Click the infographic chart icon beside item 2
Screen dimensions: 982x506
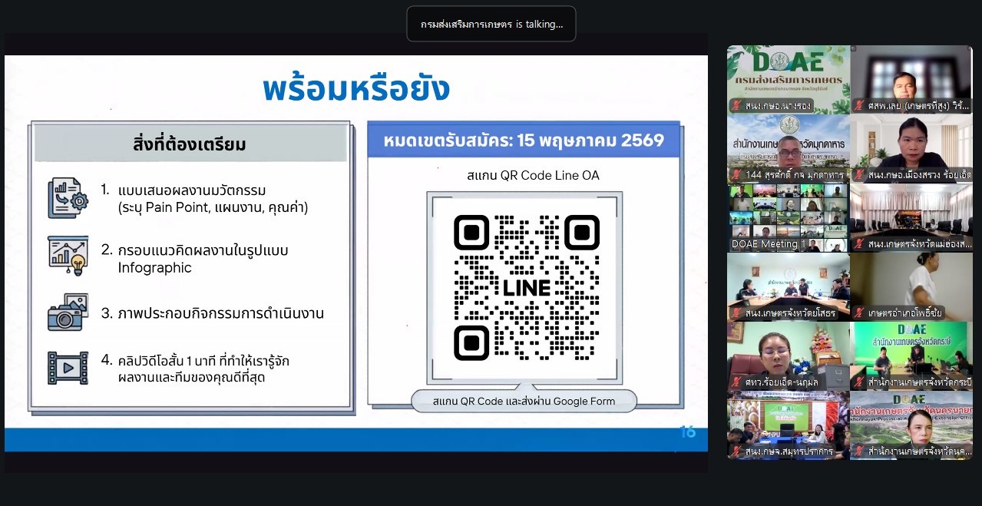pyautogui.click(x=68, y=257)
